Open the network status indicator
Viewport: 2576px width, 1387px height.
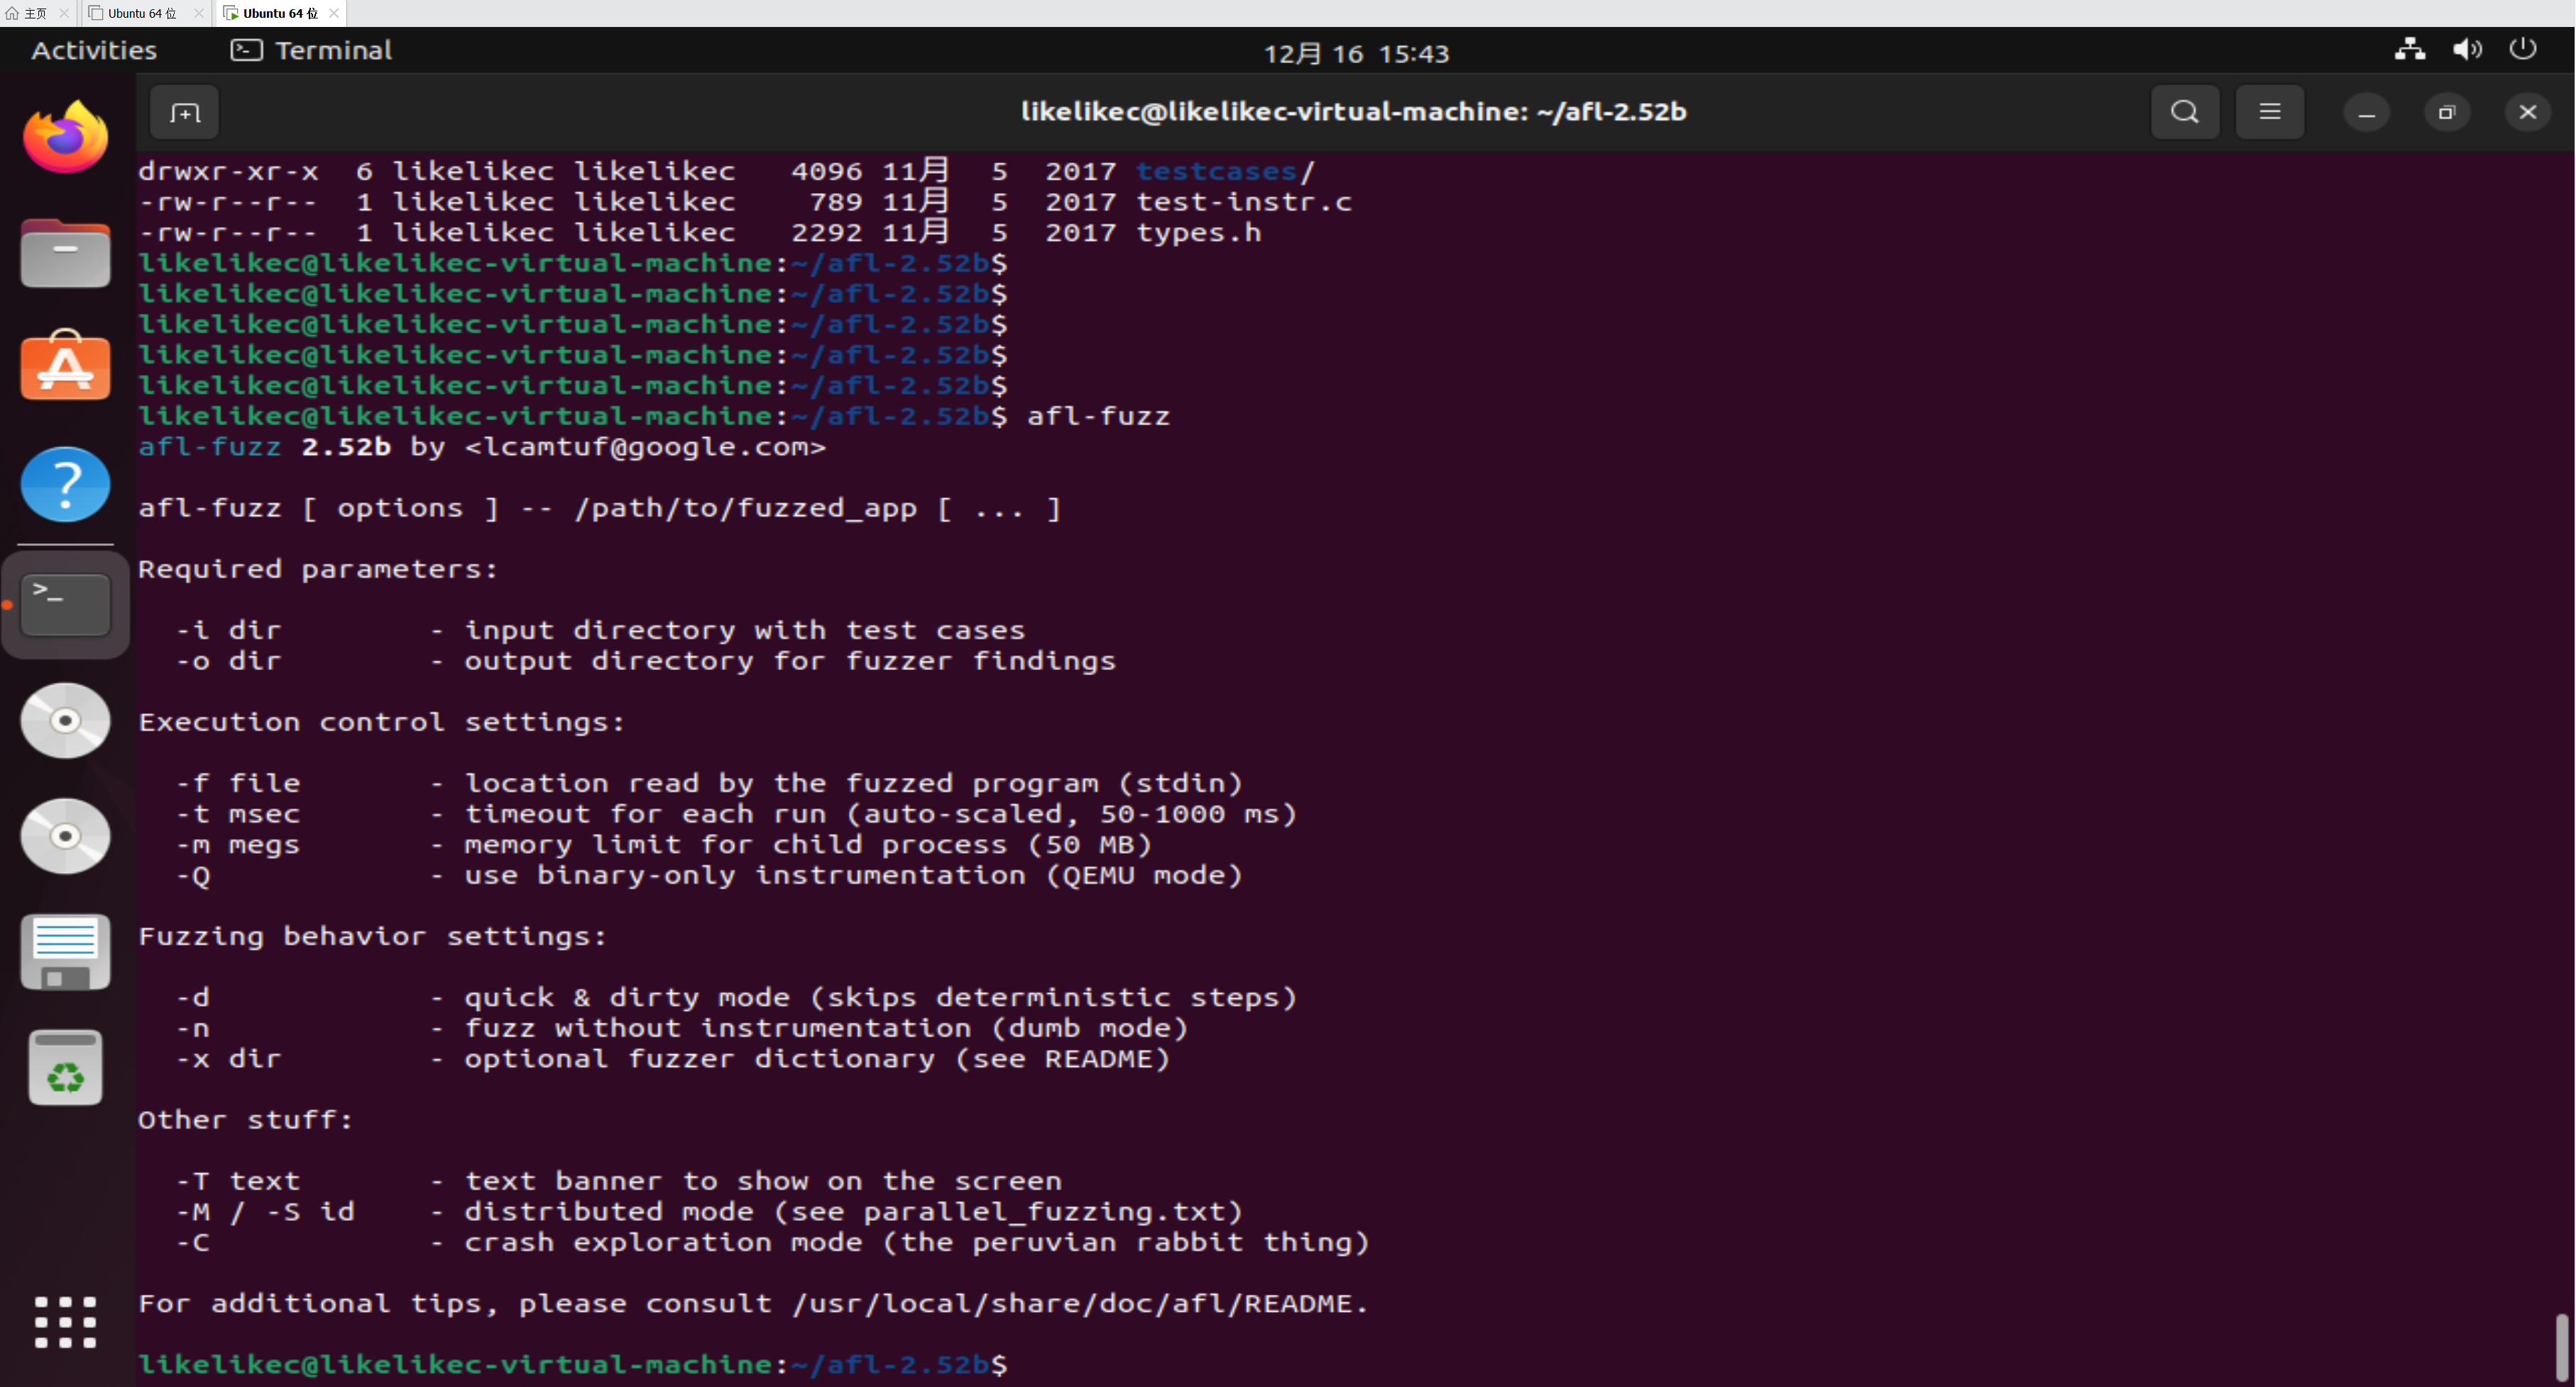tap(2409, 49)
